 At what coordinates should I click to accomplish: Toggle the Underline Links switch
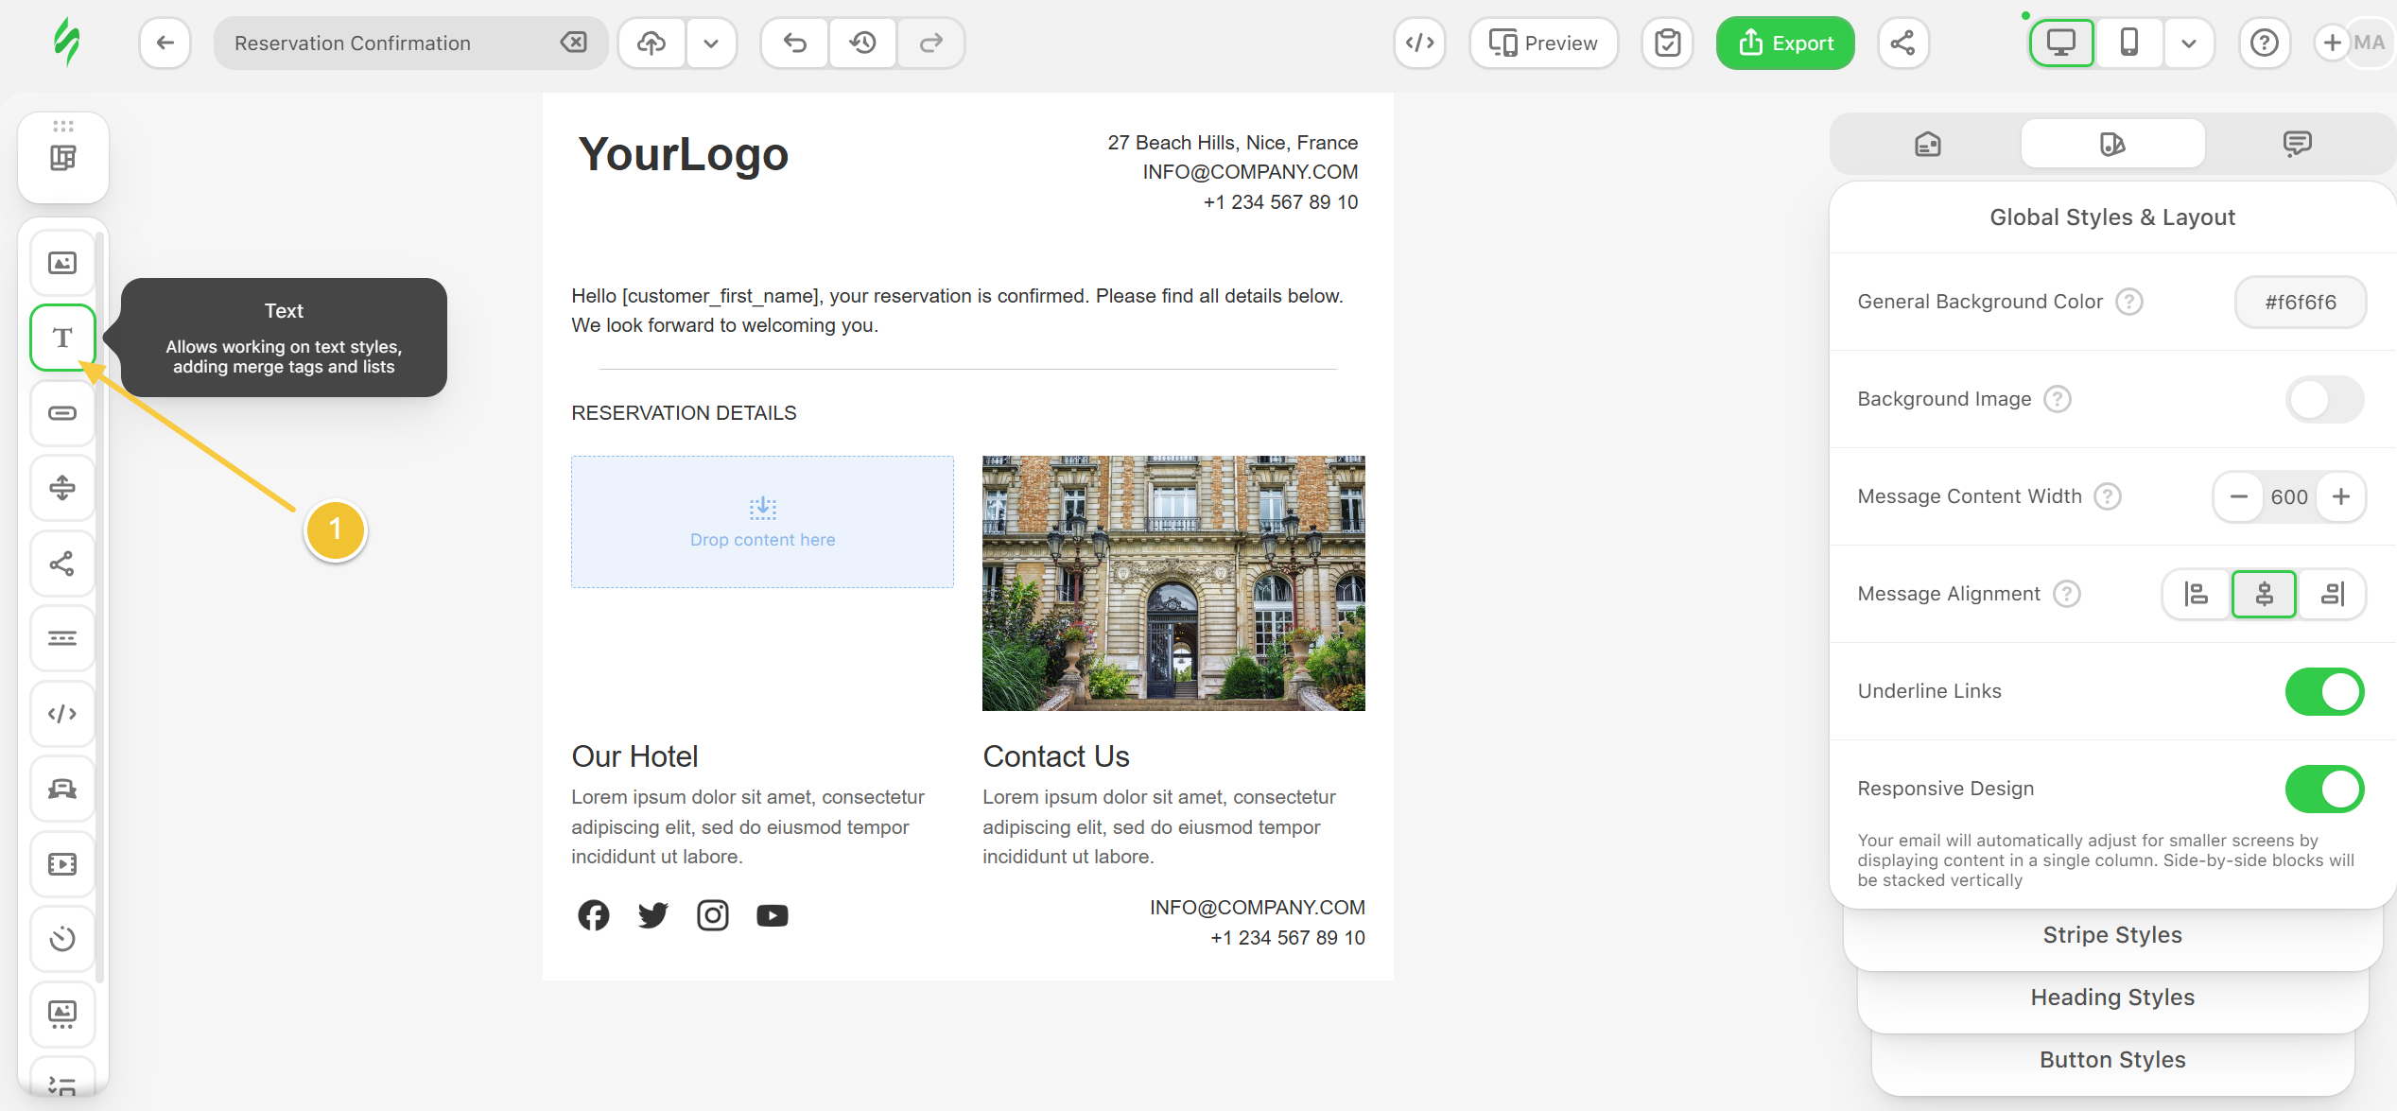pos(2324,692)
